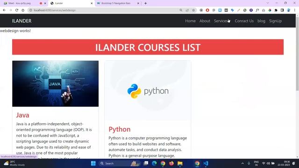Viewport: 299px width, 168px height.
Task: Toggle the browser side panel
Action: [282, 10]
